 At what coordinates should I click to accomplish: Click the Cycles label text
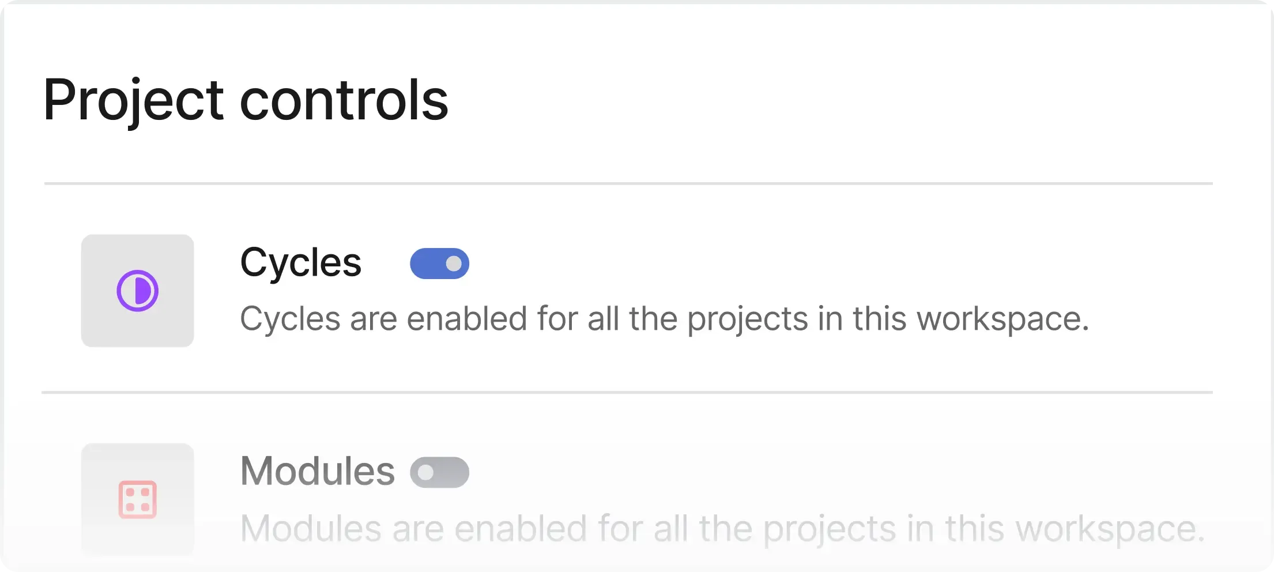(x=300, y=262)
